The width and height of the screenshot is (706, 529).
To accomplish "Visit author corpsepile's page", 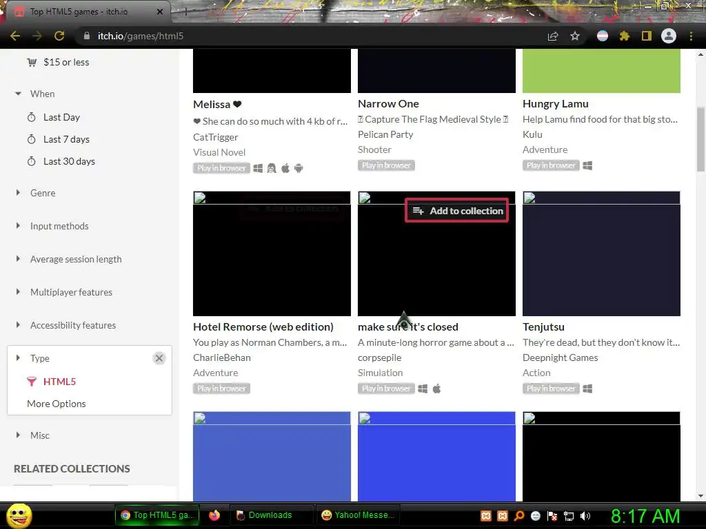I will (x=380, y=357).
